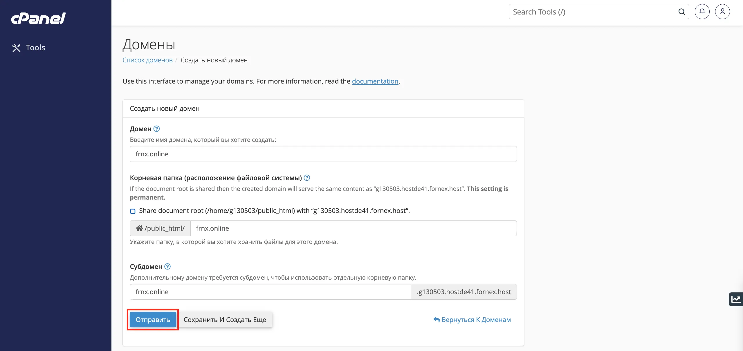Click help icon next to Корневая папка
Screen dimensions: 743x351
(x=307, y=178)
